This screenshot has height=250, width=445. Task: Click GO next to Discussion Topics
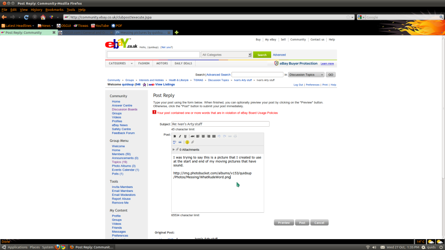(331, 75)
